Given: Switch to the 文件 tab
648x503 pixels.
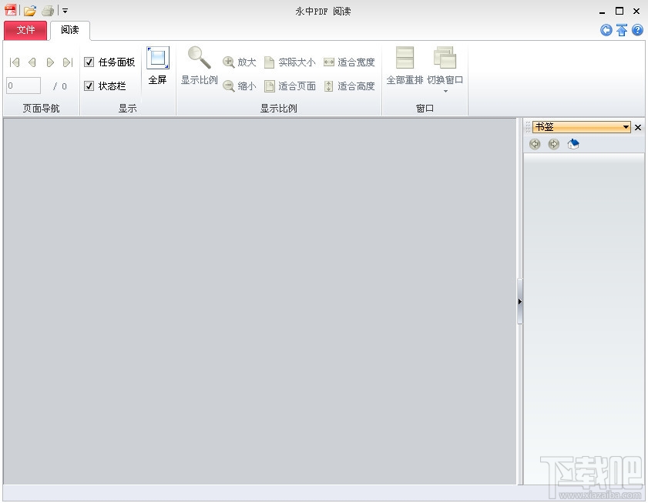Looking at the screenshot, I should pyautogui.click(x=25, y=30).
